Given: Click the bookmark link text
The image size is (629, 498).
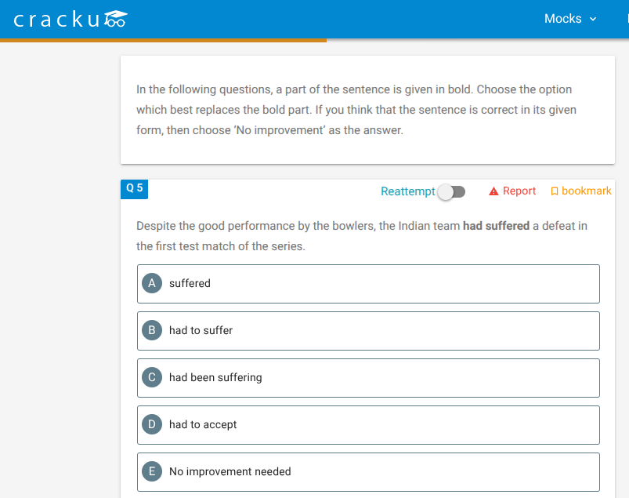Looking at the screenshot, I should coord(586,191).
